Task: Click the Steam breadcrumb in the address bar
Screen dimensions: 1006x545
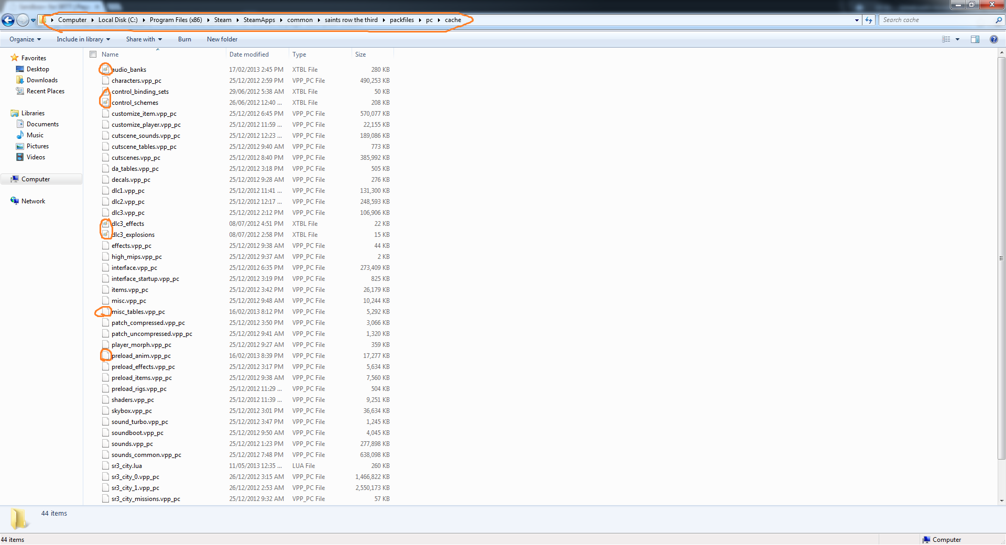Action: pos(223,20)
